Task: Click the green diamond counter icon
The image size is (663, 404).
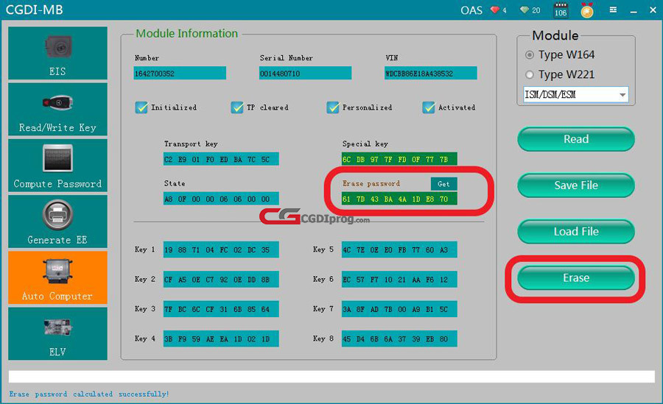Action: coord(525,10)
